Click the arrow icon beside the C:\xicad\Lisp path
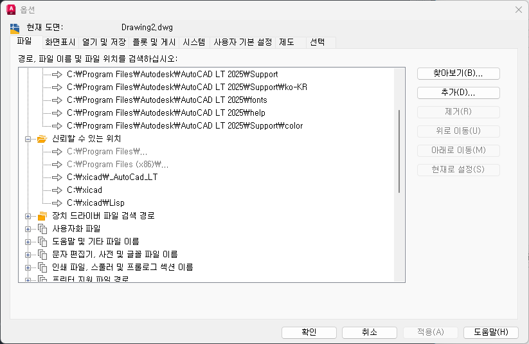Image resolution: width=529 pixels, height=344 pixels. click(57, 203)
